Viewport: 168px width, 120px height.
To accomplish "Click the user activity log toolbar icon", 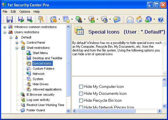I will [92, 19].
